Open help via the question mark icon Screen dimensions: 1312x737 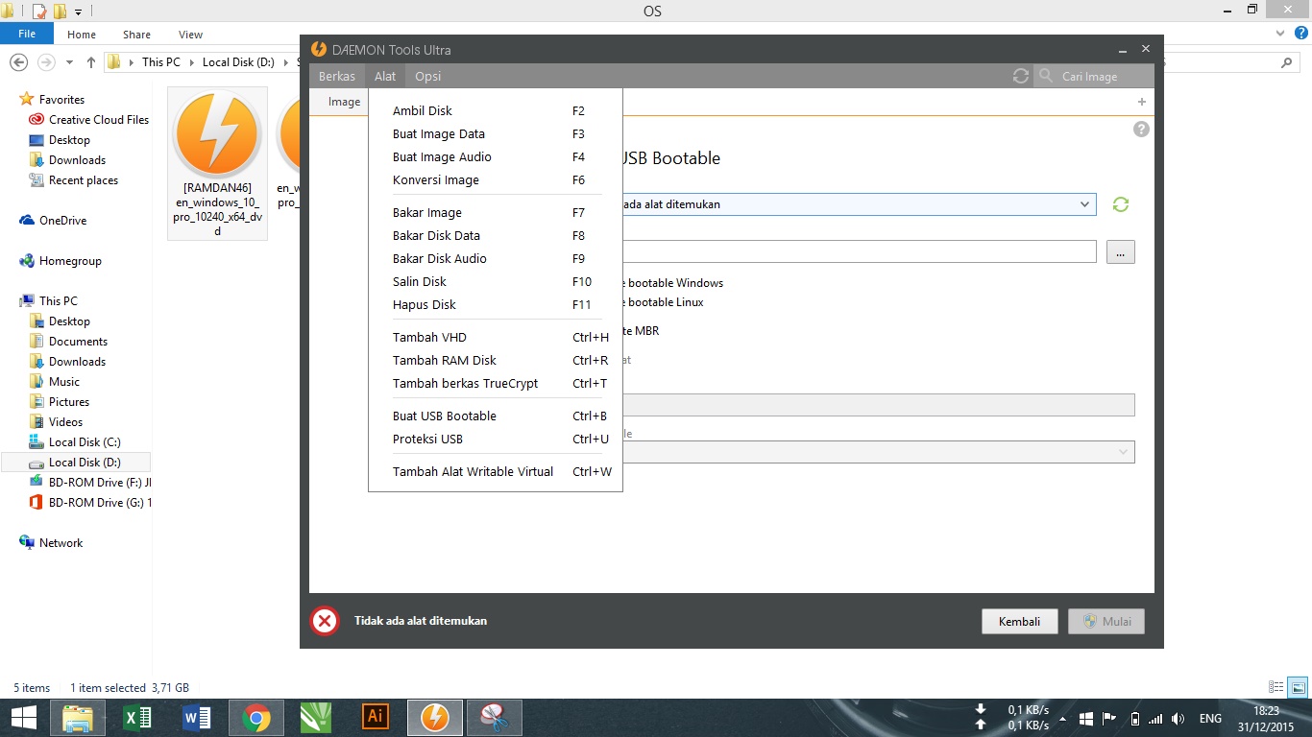(x=1141, y=128)
